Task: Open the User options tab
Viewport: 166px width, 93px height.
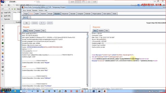Action: click(x=107, y=14)
